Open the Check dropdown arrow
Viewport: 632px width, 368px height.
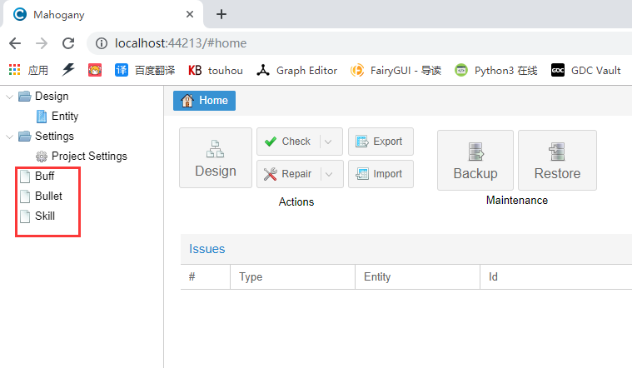pos(329,142)
